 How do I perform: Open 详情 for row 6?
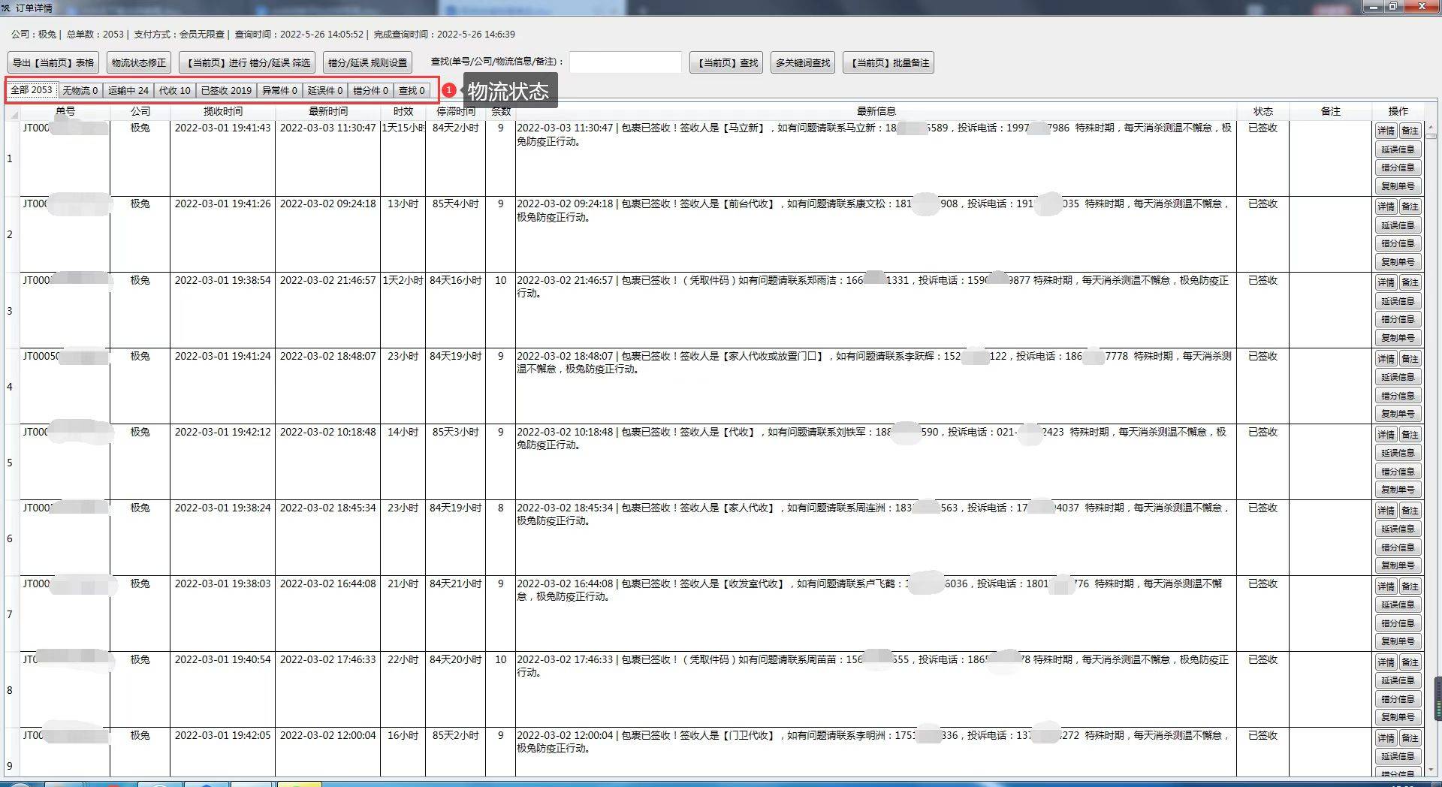click(1386, 511)
